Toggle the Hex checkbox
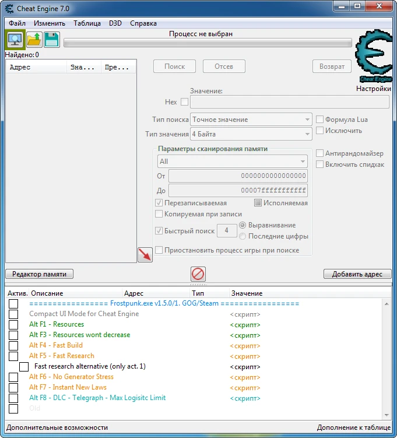 (185, 101)
